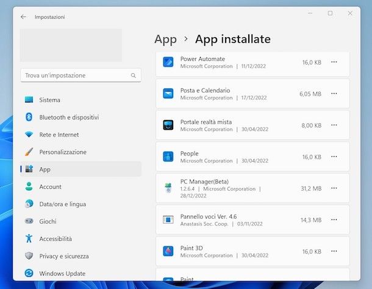Open the more options menu for Pannello voci
Viewport: 372px width, 289px height.
pos(334,219)
